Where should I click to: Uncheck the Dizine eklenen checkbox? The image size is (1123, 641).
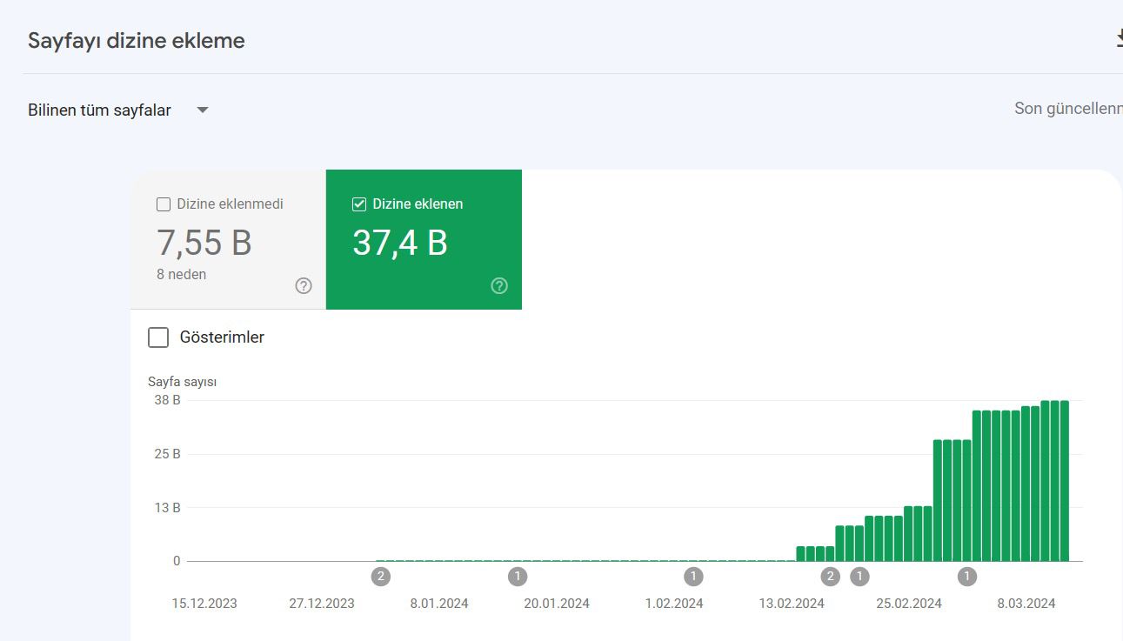pyautogui.click(x=358, y=204)
